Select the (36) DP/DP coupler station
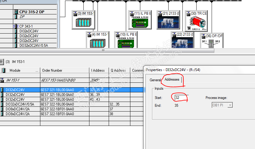Image resolution: width=255 pixels, height=149 pixels. pyautogui.click(x=212, y=41)
